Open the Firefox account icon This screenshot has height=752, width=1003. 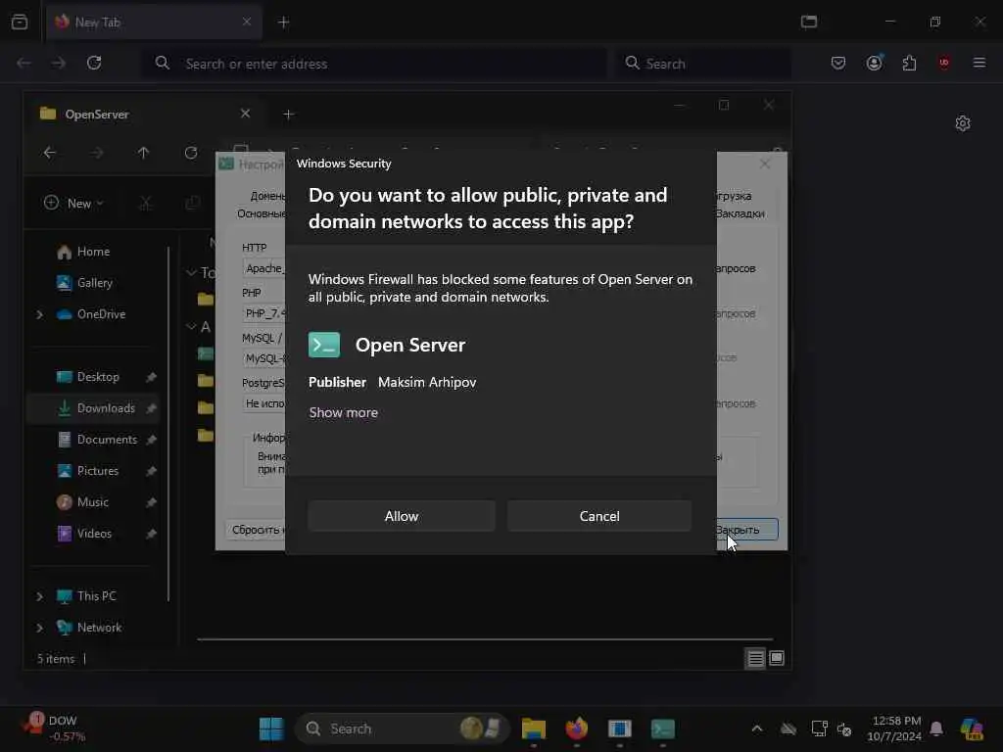pyautogui.click(x=874, y=63)
